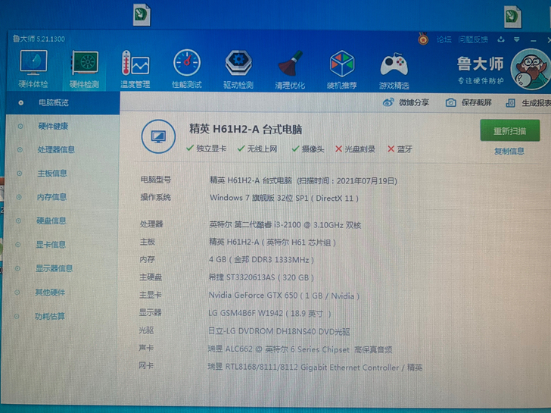The image size is (551, 413).
Task: Open 游戏精选 gamepad icon
Action: pyautogui.click(x=394, y=70)
